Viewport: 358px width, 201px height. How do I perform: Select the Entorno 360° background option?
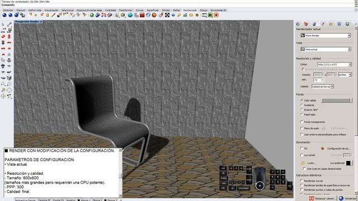tap(302, 109)
